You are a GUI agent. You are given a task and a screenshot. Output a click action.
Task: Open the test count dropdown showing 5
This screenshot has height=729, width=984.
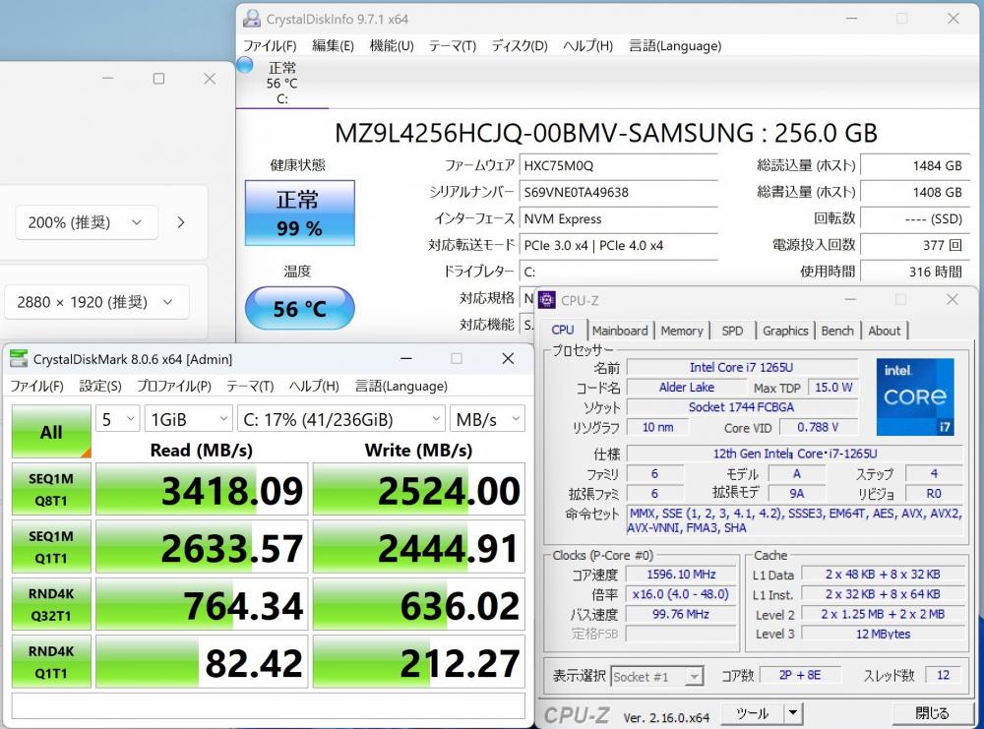[117, 419]
